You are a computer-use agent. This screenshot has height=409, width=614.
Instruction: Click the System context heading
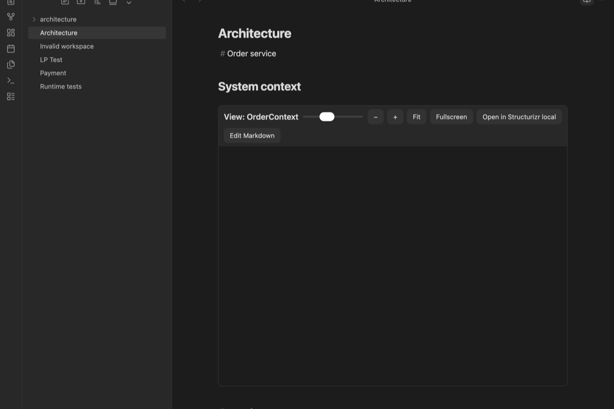259,86
